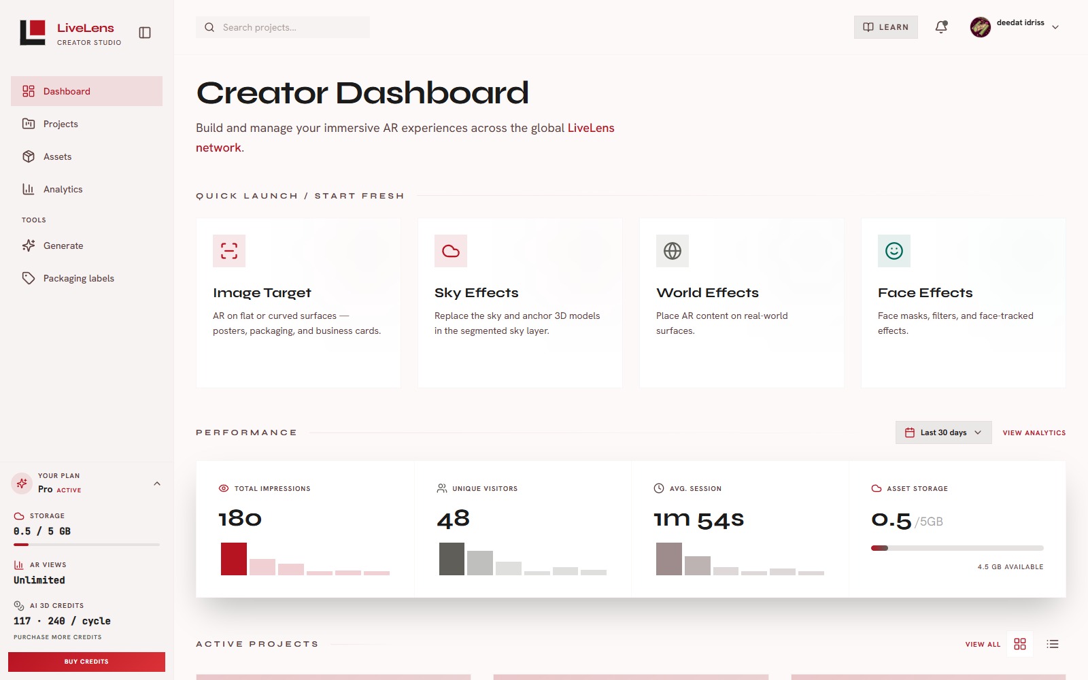Click the AR Views chart icon

(19, 565)
